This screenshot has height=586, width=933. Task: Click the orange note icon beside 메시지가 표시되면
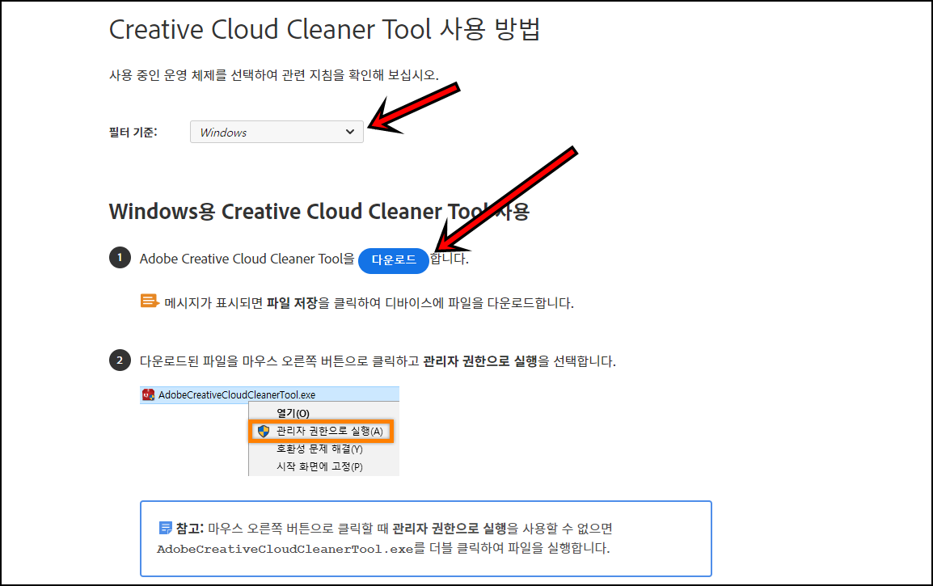click(150, 301)
